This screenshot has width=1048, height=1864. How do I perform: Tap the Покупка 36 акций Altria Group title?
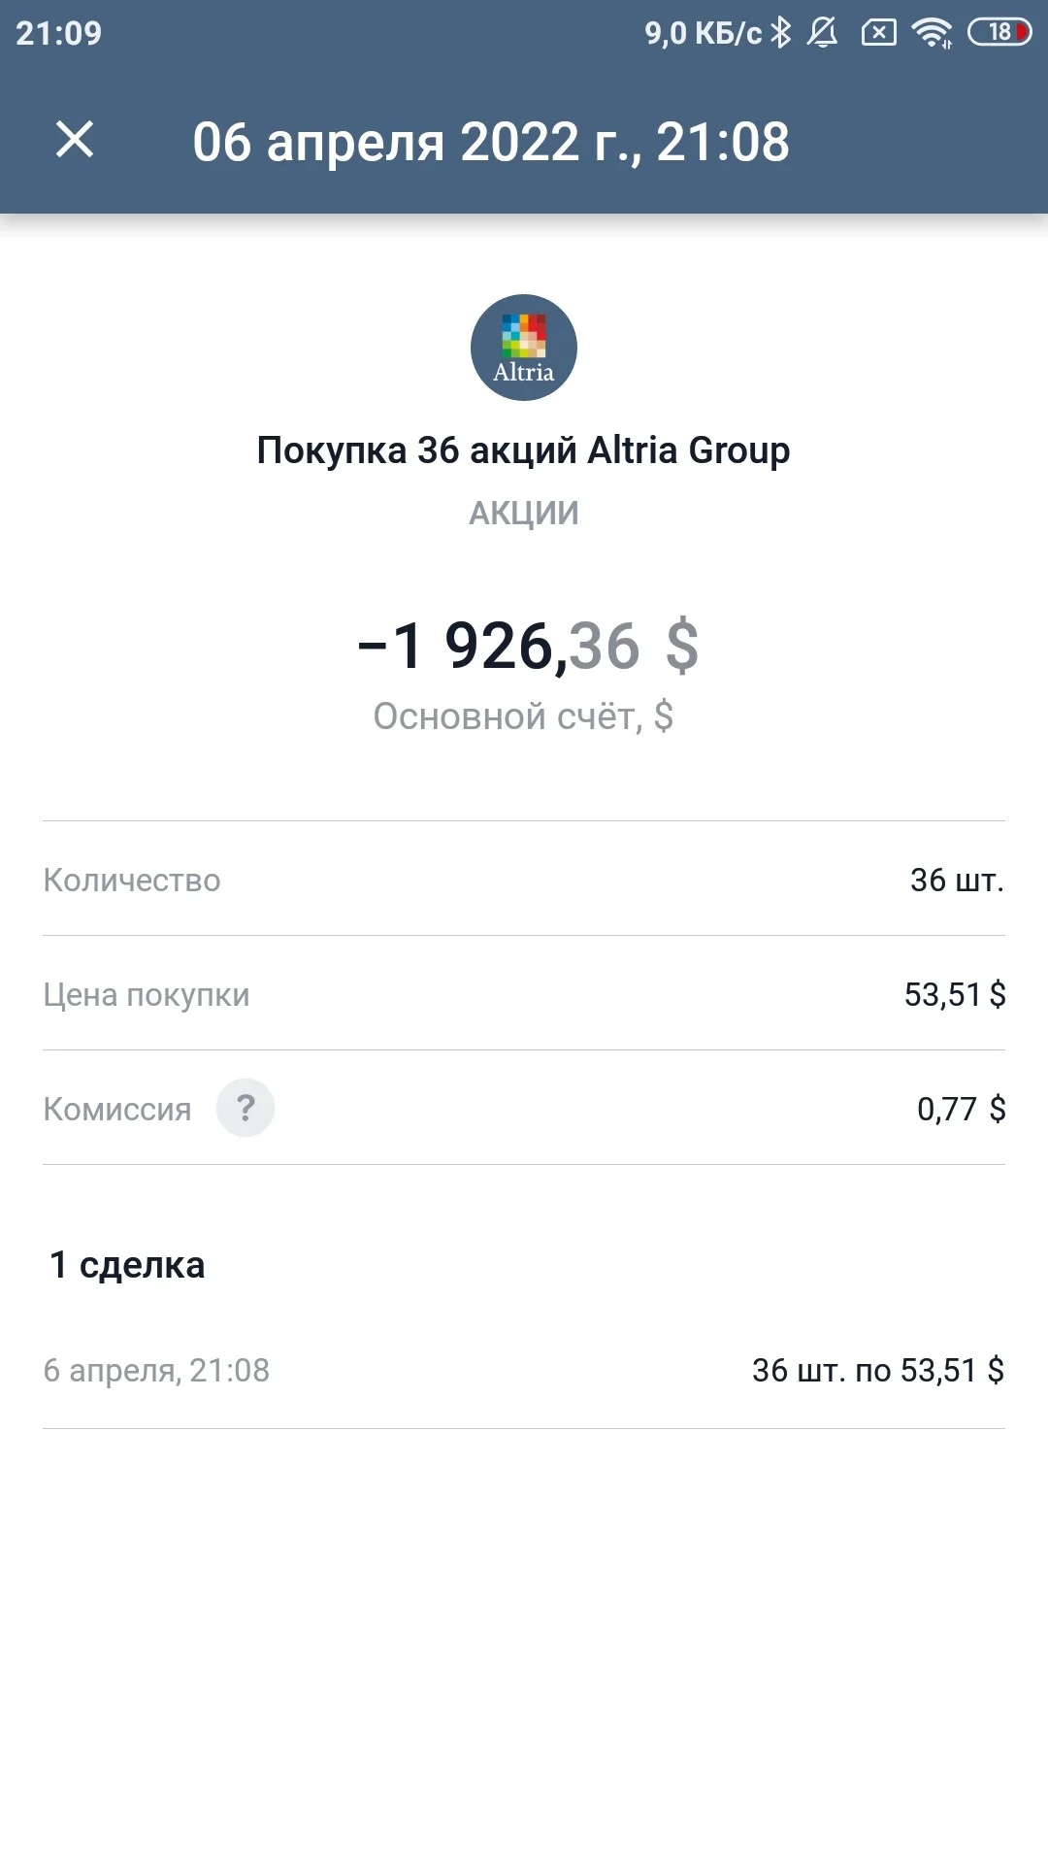point(524,450)
